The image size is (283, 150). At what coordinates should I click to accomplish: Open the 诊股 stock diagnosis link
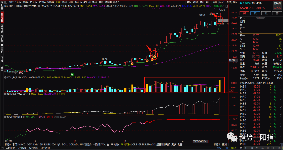[x=219, y=148]
